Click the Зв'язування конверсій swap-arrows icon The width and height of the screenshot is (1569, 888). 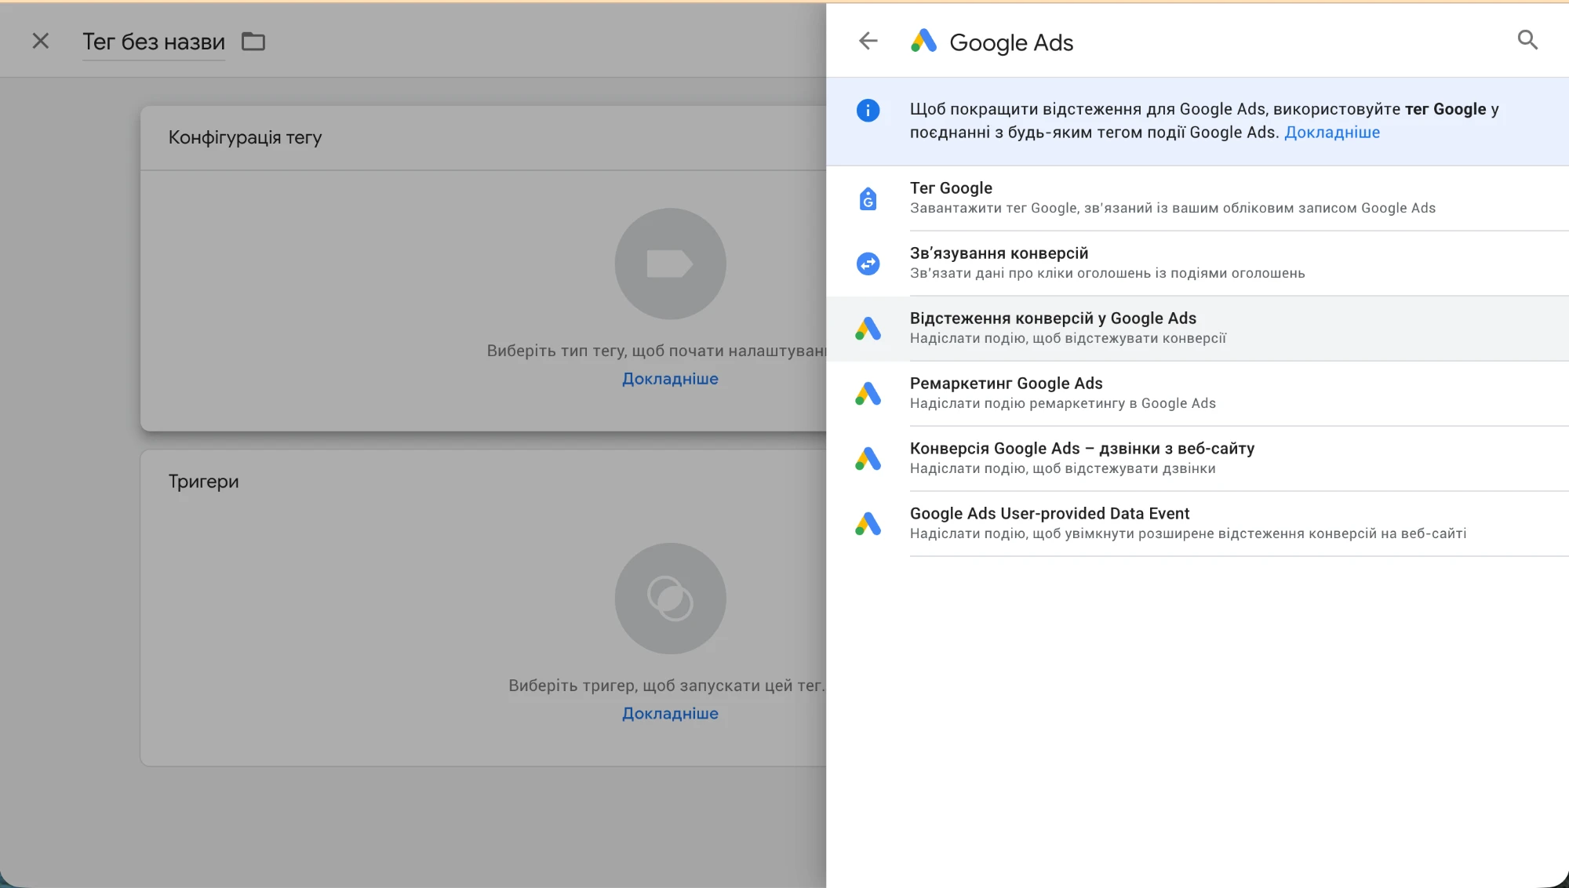(868, 264)
